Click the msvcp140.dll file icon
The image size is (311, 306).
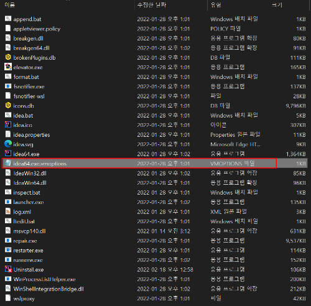8,231
